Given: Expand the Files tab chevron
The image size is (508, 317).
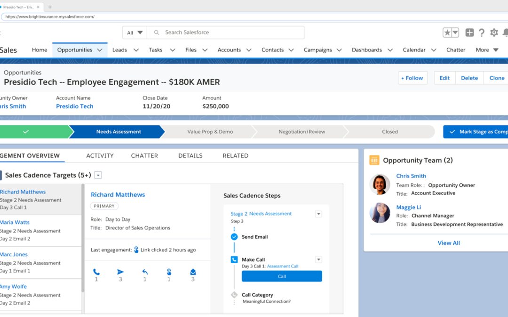Looking at the screenshot, I should [205, 50].
